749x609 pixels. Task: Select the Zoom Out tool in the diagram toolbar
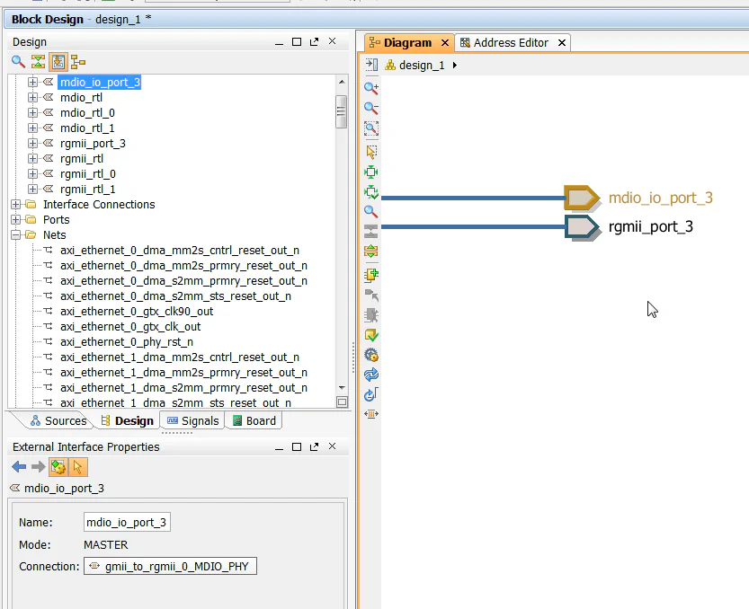click(x=370, y=108)
